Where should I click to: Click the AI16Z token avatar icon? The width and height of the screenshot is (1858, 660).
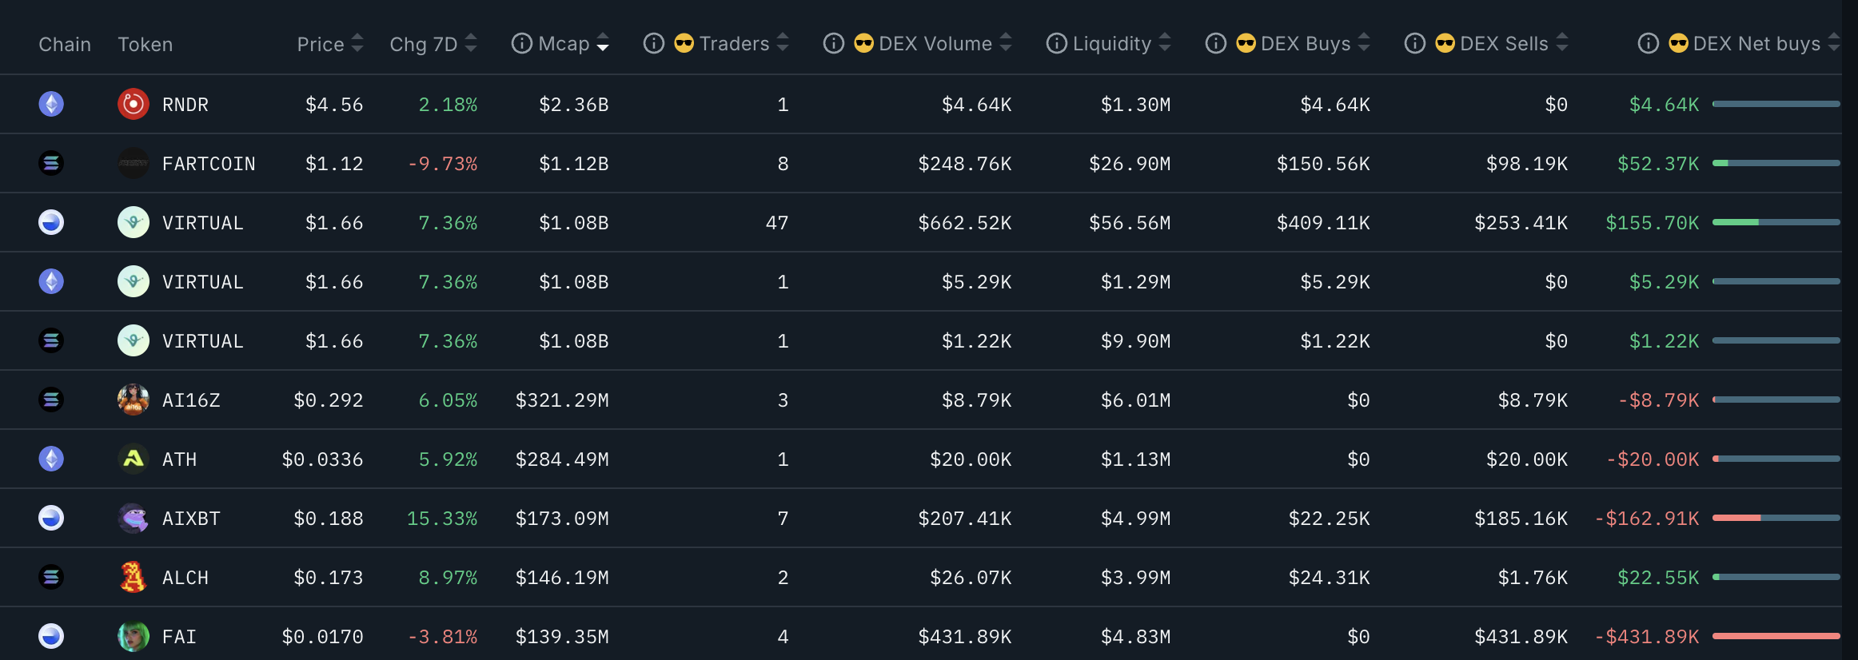click(134, 400)
